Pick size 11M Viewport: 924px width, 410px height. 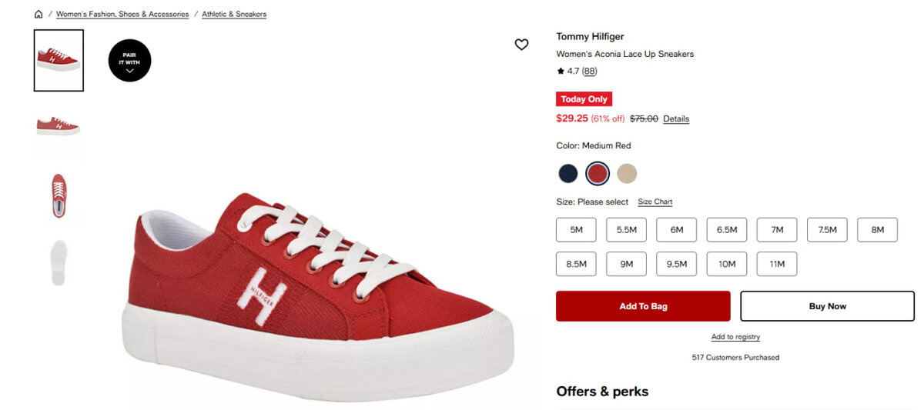(x=776, y=264)
